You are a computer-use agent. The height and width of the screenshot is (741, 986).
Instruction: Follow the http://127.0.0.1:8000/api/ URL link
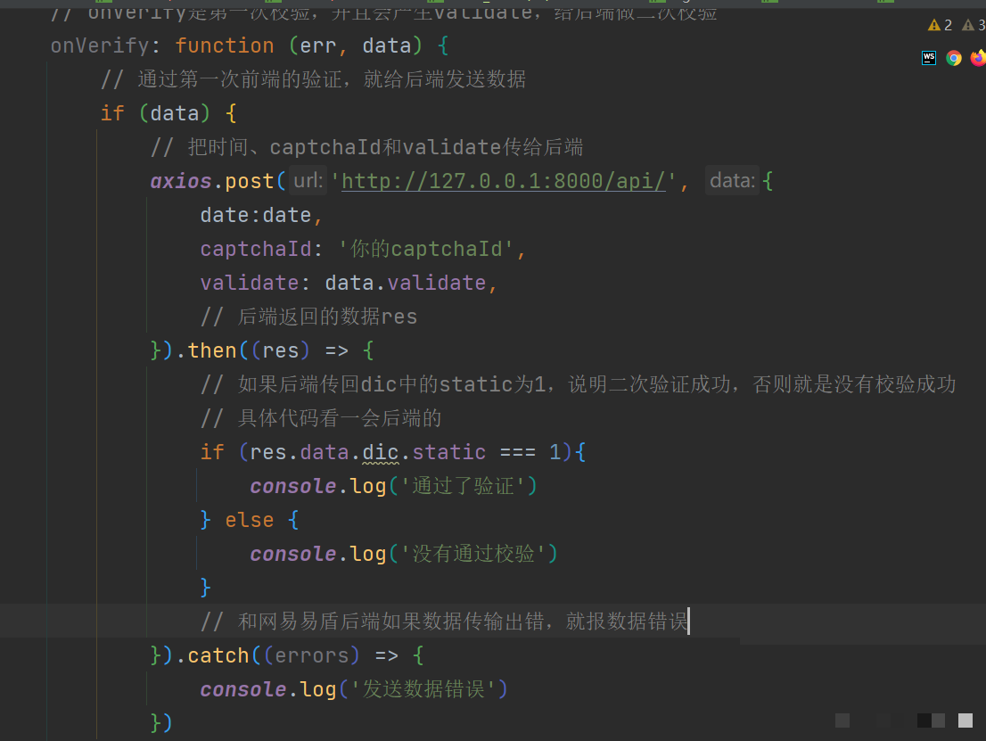[504, 181]
